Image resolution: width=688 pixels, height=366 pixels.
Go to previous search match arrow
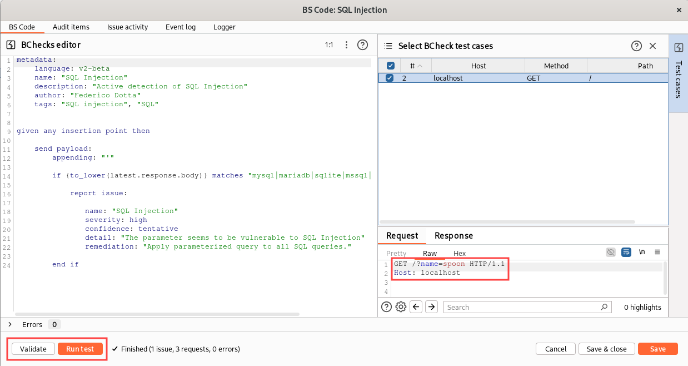coord(416,307)
